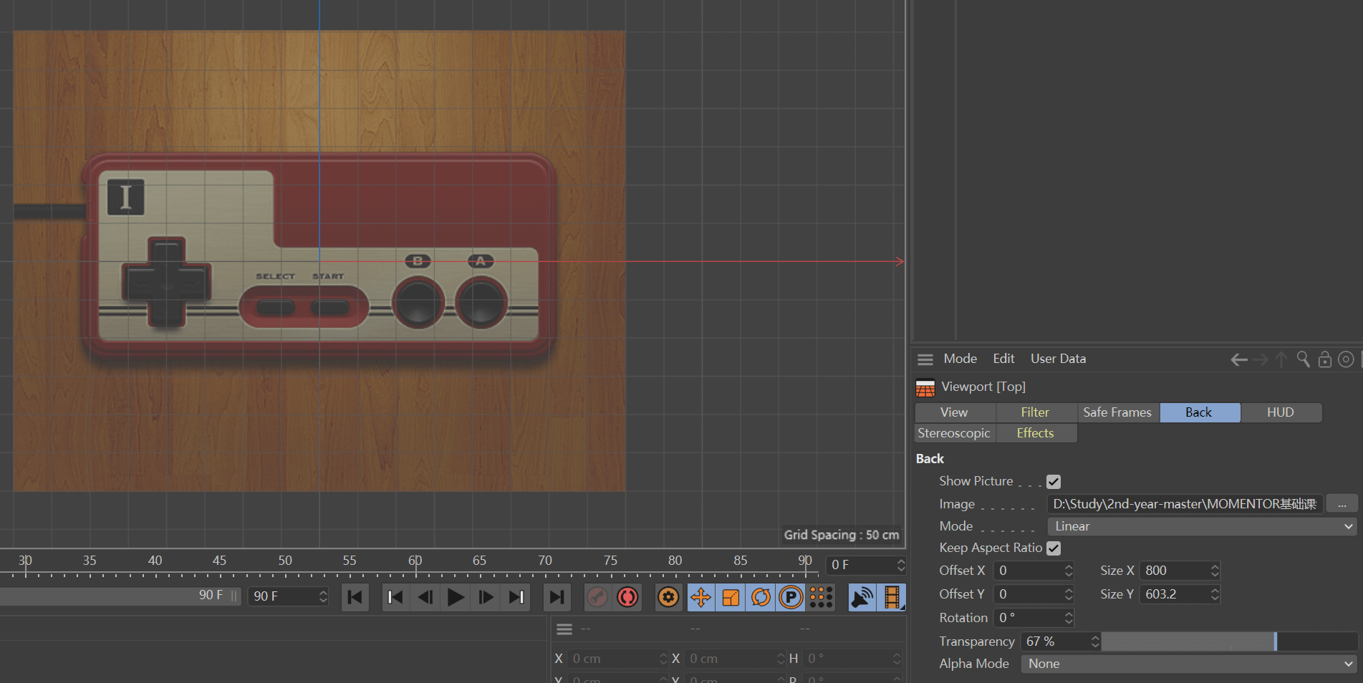Toggle Scale keyframe recording
The height and width of the screenshot is (683, 1363).
[x=731, y=597]
